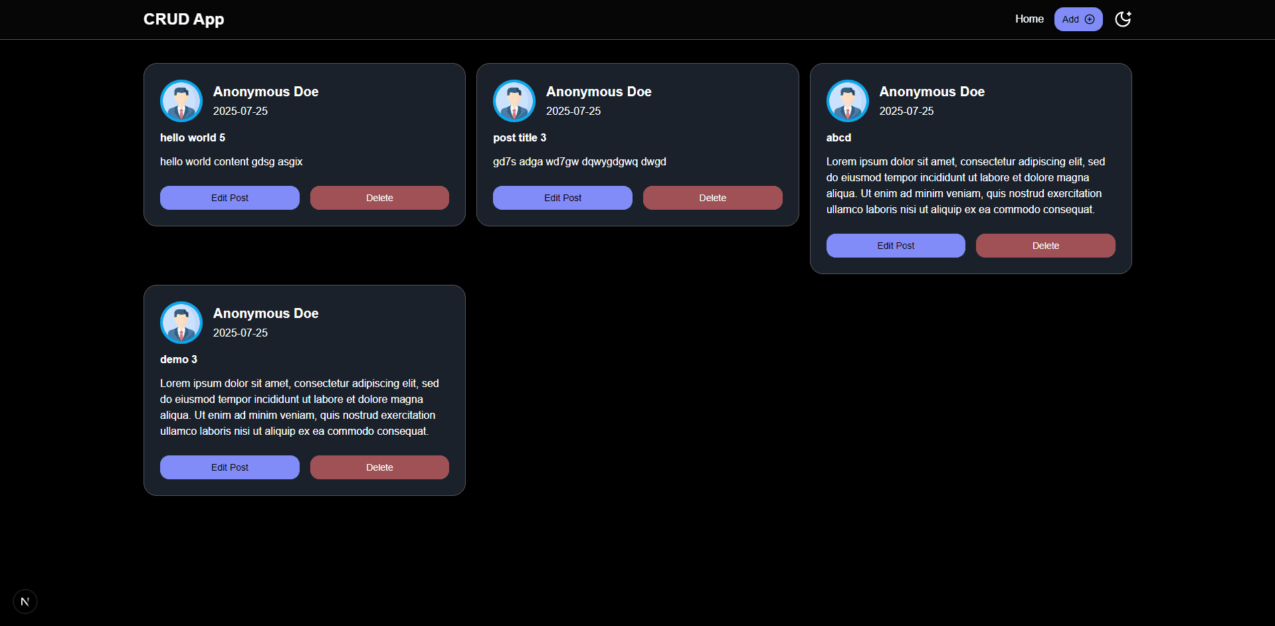Delete the demo 3 post

379,467
